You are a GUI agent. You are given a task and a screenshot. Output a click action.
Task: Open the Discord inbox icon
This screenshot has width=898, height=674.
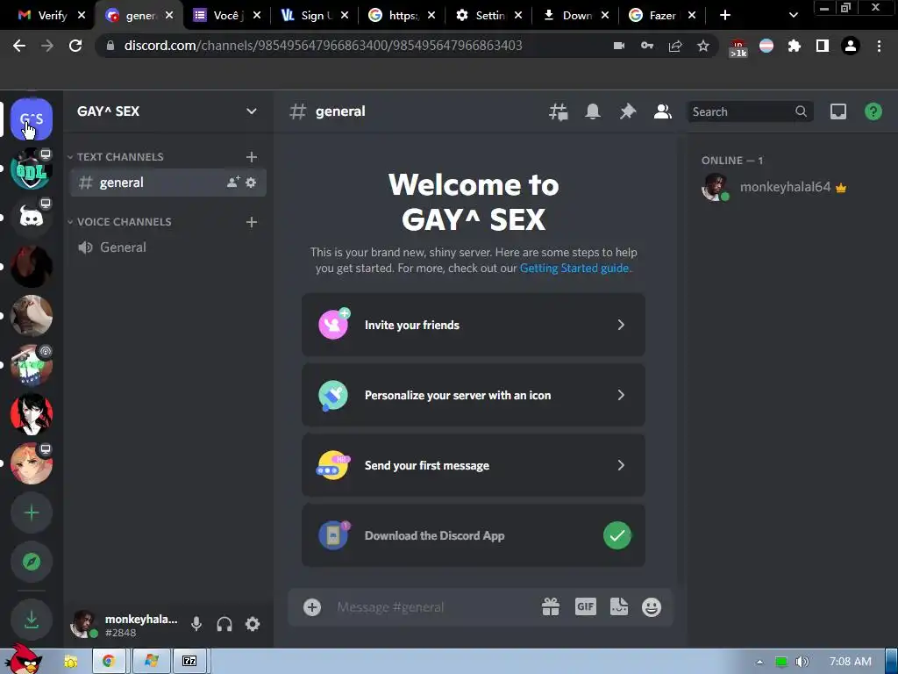click(x=838, y=111)
